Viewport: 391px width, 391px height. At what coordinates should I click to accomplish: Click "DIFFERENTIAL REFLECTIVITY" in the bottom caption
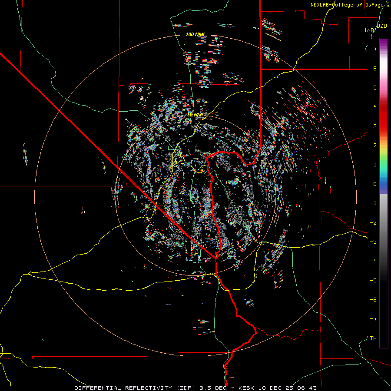123,388
